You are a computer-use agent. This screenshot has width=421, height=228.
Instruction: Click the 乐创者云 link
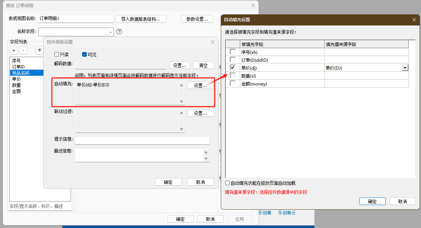(287, 213)
